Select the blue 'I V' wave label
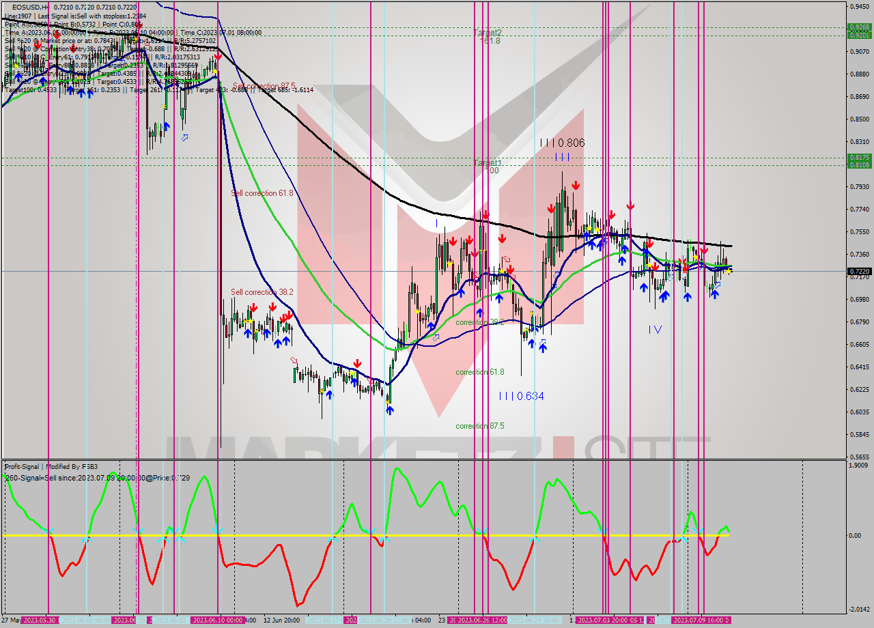Image resolution: width=874 pixels, height=628 pixels. [655, 330]
